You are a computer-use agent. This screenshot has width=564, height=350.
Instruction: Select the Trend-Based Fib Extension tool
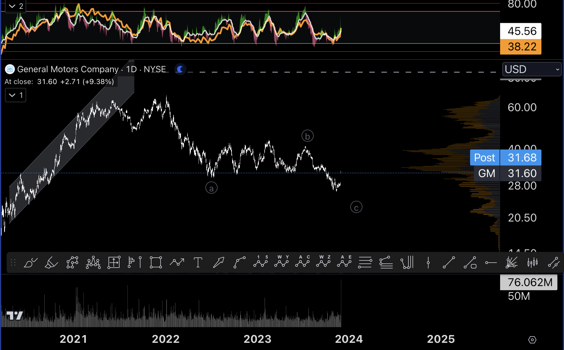[386, 262]
